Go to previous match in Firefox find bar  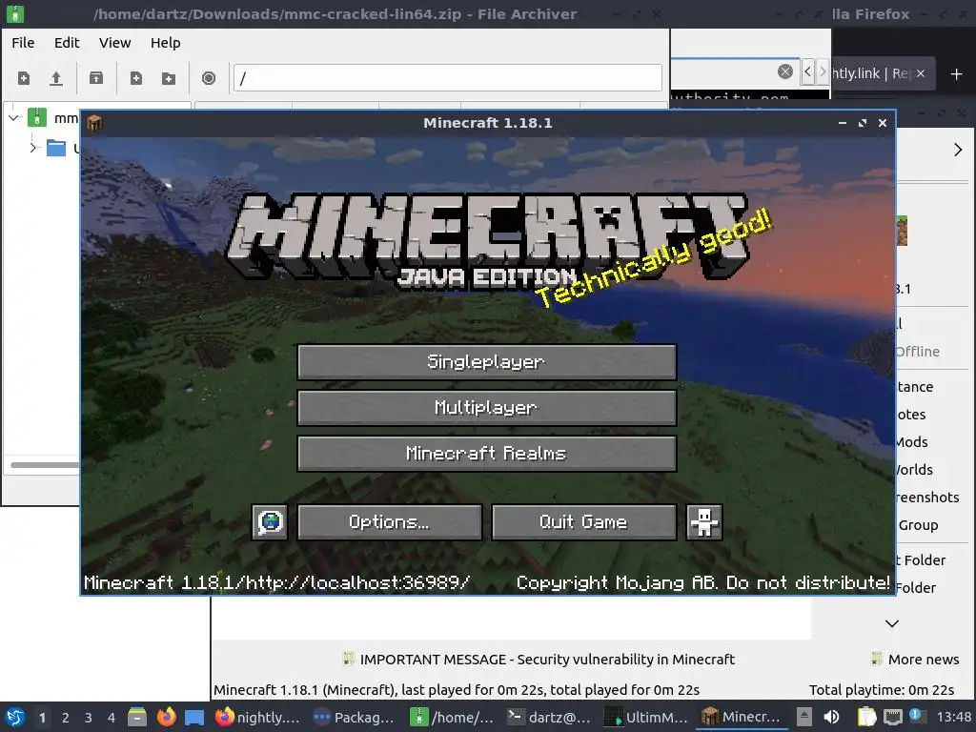point(807,71)
